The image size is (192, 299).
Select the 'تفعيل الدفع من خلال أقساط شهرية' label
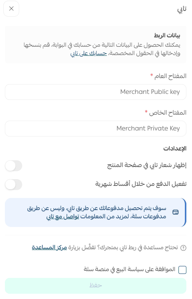coord(141,184)
